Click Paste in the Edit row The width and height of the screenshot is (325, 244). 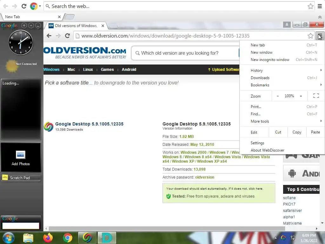tap(315, 132)
